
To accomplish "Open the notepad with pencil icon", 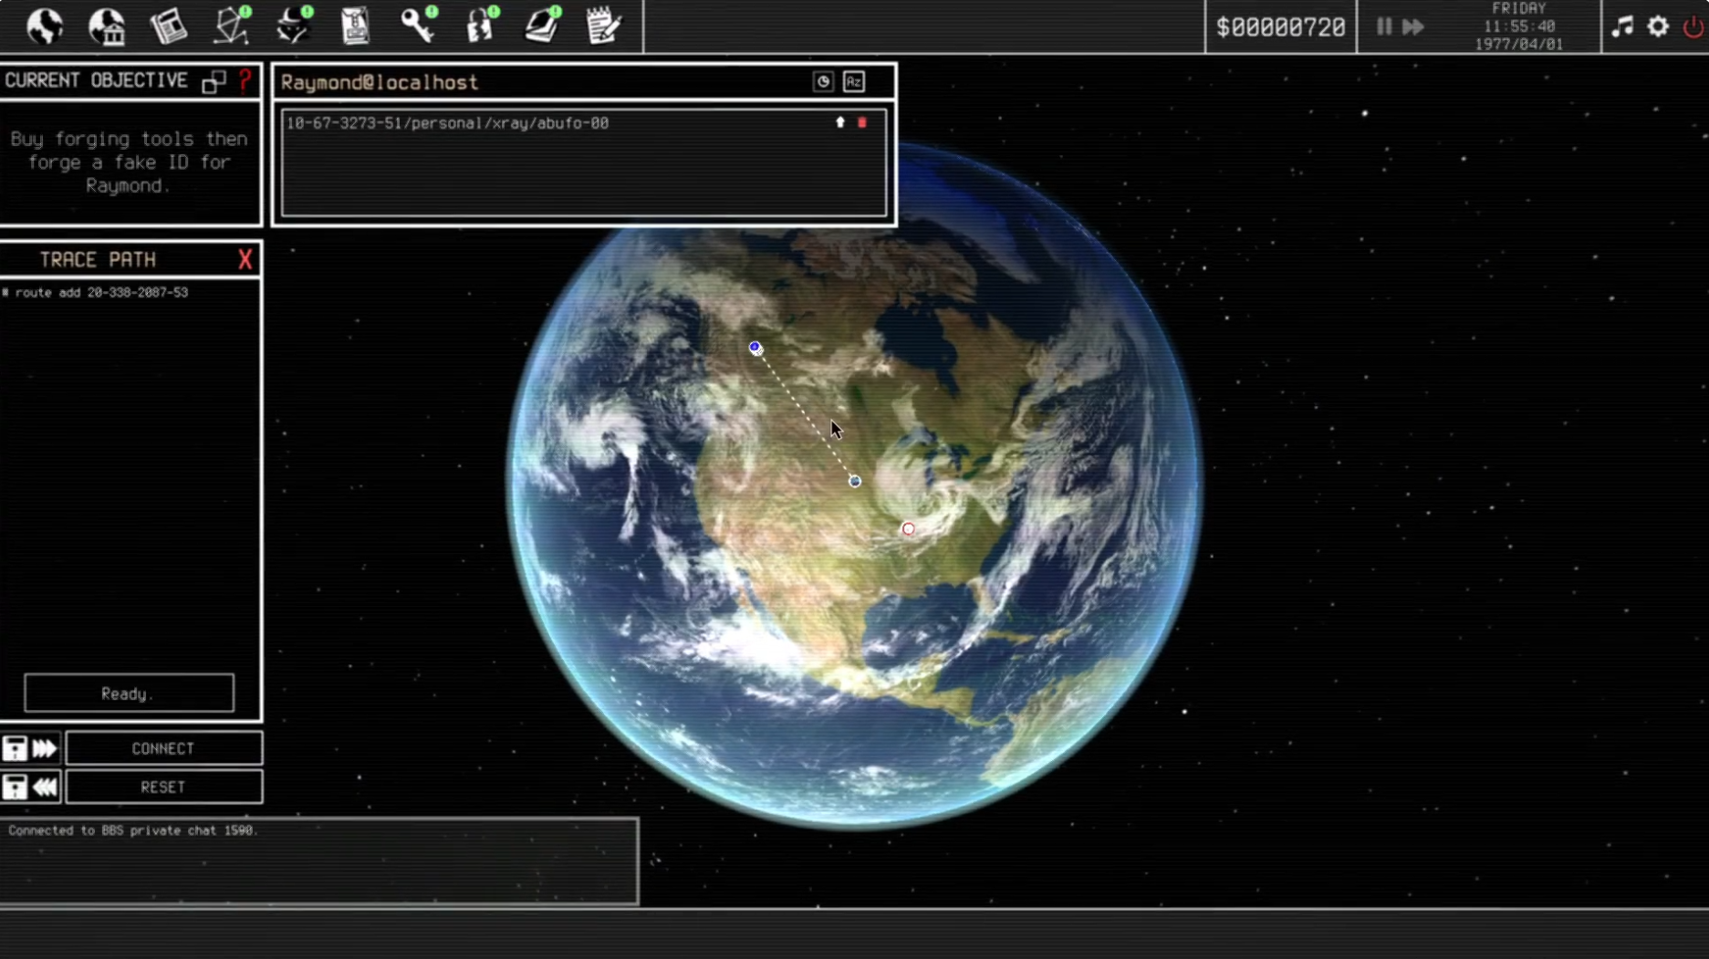I will [x=603, y=26].
